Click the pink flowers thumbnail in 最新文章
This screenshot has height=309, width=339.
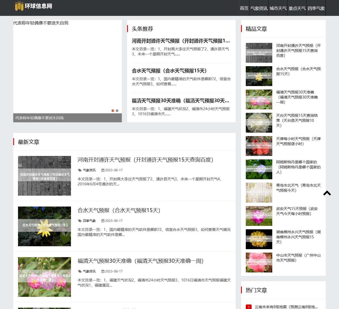44,277
